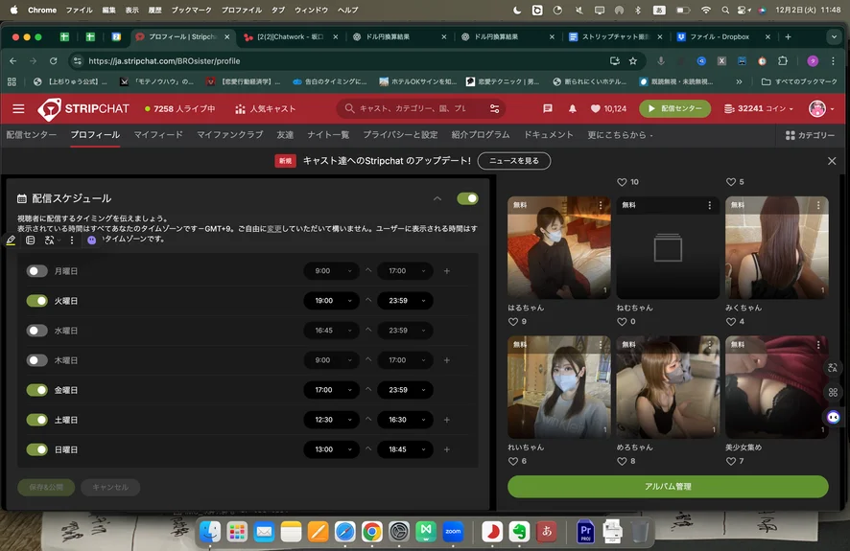Expand the 更にこちらから menu
This screenshot has height=551, width=850.
click(x=620, y=135)
